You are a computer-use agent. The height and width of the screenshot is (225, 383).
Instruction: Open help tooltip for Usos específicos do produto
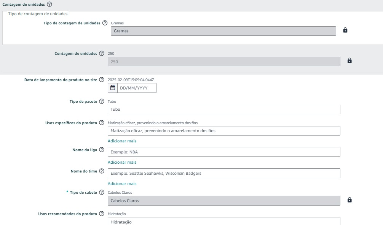point(101,123)
